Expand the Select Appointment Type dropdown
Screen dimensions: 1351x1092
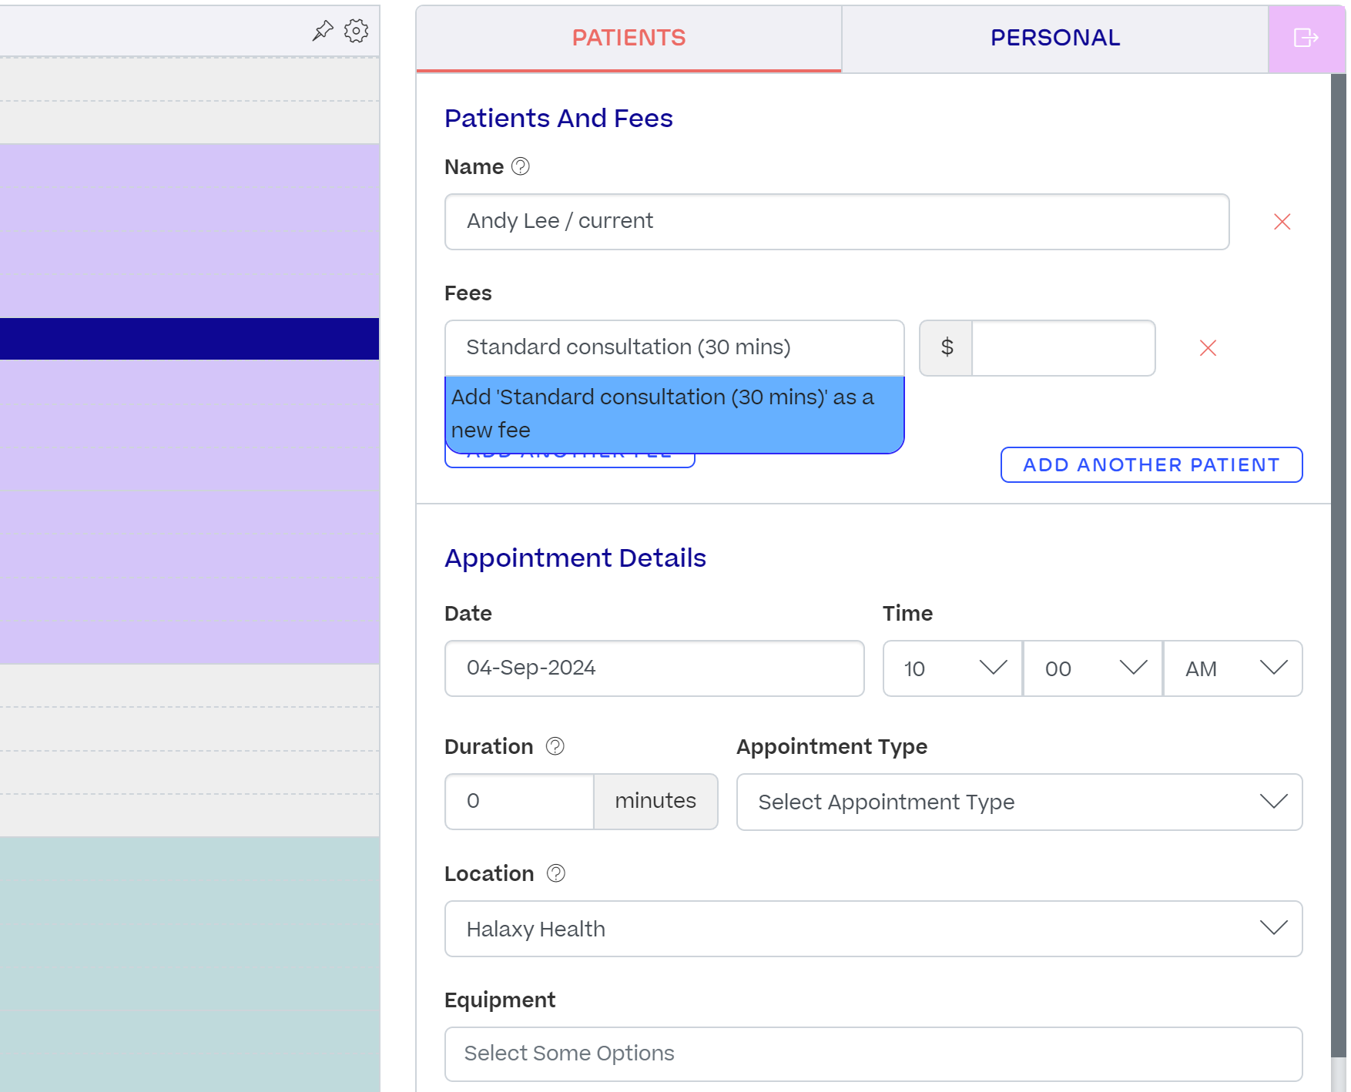pos(1020,802)
